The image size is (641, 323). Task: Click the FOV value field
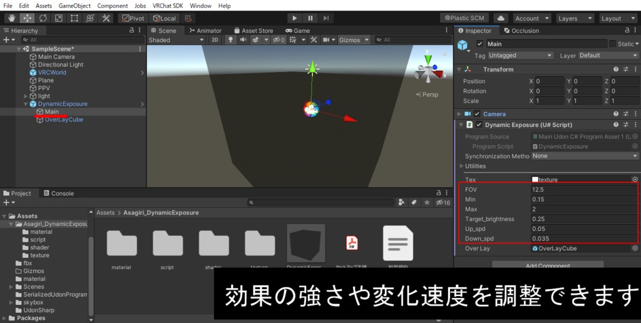pyautogui.click(x=584, y=189)
